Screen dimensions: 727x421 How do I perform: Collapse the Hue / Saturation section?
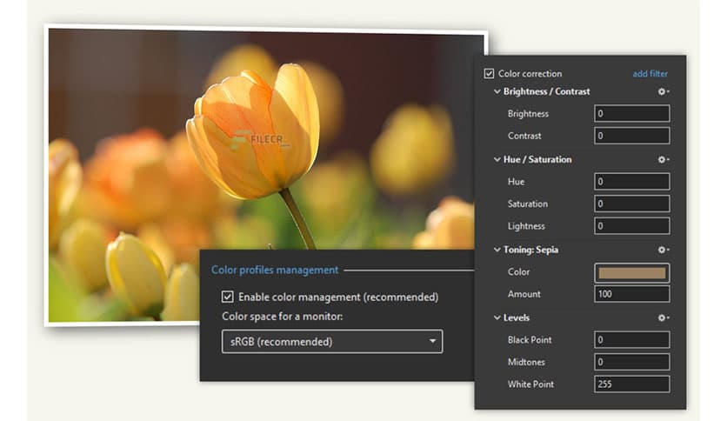497,159
